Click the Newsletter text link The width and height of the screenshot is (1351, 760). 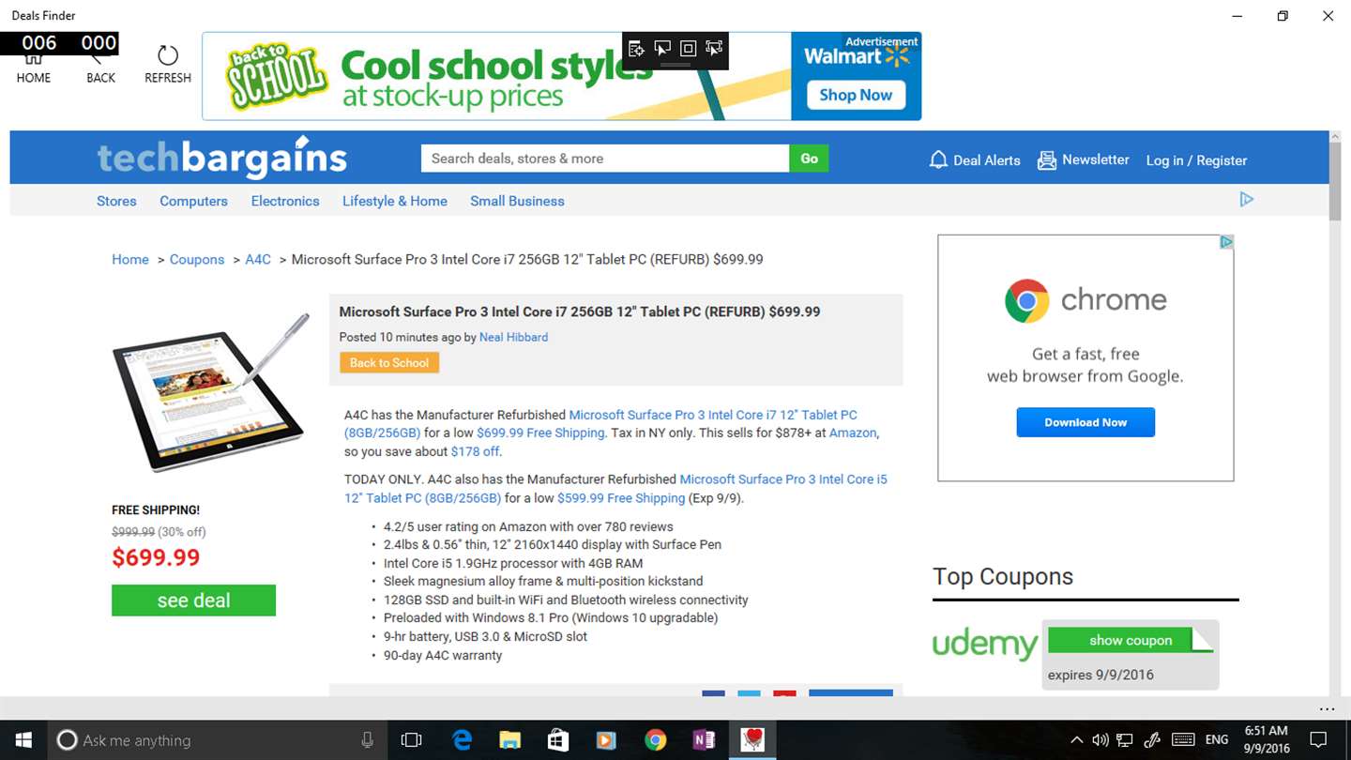click(x=1095, y=160)
